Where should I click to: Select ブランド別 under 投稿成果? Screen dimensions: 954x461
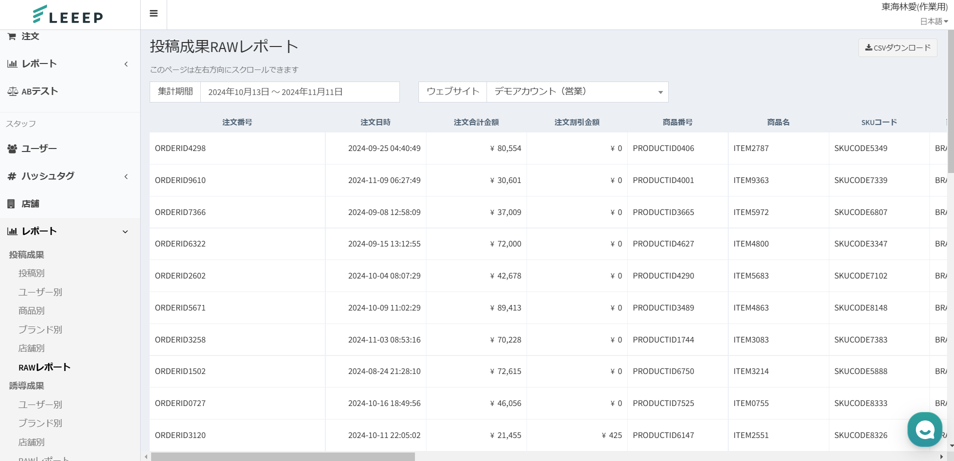point(40,330)
